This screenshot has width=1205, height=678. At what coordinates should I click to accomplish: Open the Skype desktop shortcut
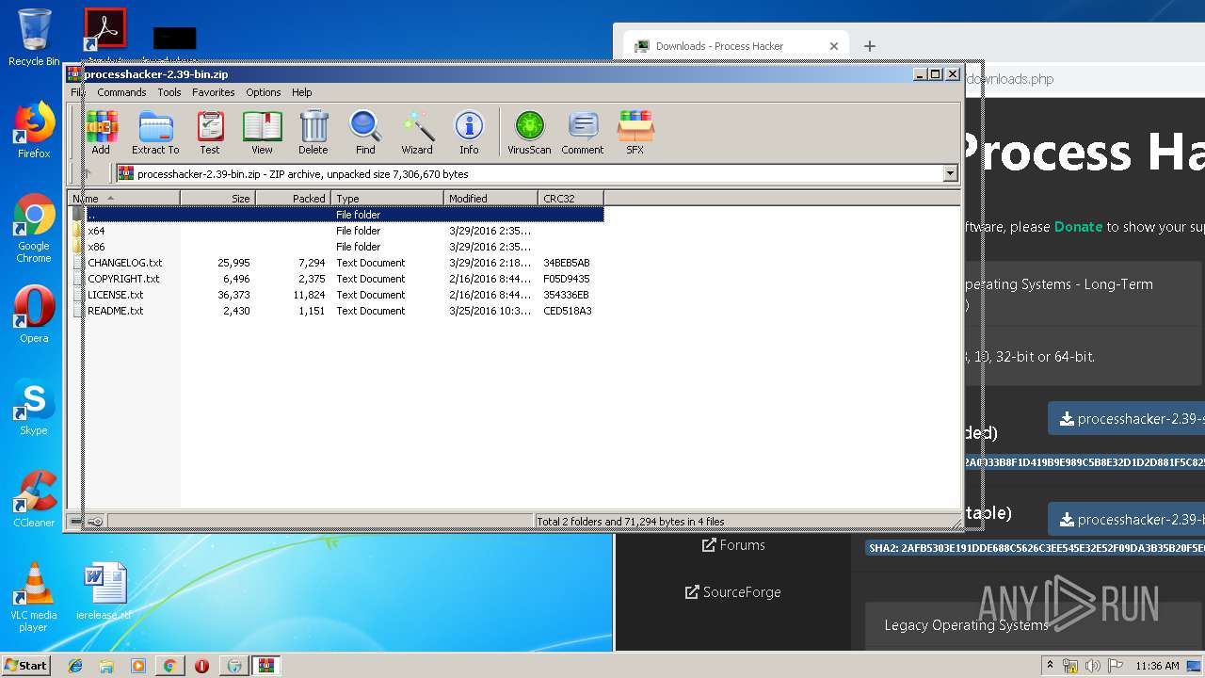(x=34, y=408)
